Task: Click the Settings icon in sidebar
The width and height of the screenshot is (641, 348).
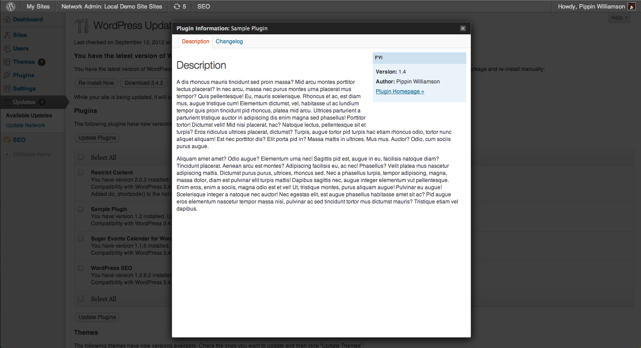Action: (x=7, y=88)
